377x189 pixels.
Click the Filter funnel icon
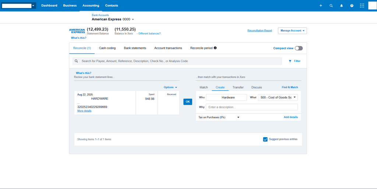click(290, 61)
